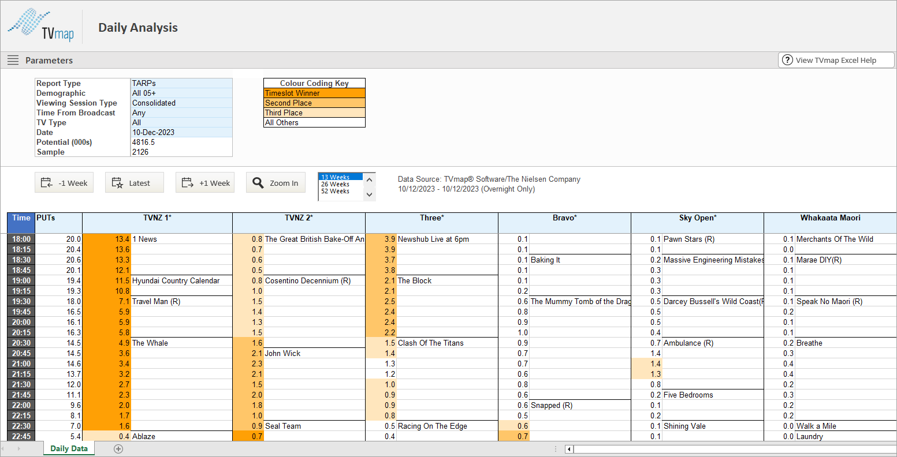Click All Others colour key
Viewport: 897px width, 457px height.
[314, 122]
